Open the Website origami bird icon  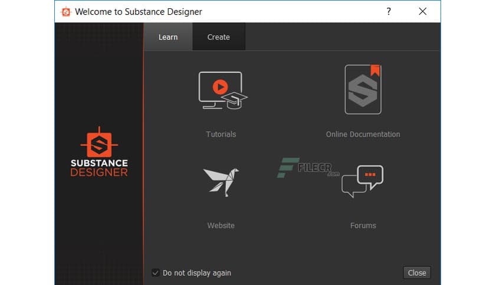pos(221,182)
